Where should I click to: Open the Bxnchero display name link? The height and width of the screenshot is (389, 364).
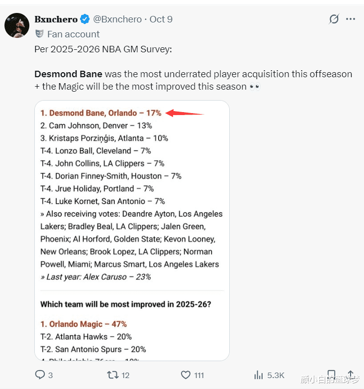click(x=56, y=19)
